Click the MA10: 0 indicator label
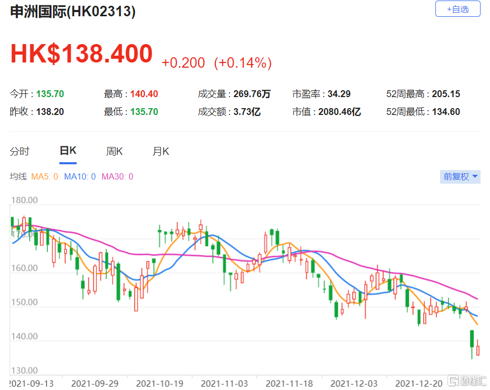The image size is (490, 390). tap(80, 177)
